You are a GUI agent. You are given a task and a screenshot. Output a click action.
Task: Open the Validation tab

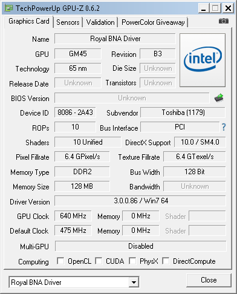tap(100, 22)
